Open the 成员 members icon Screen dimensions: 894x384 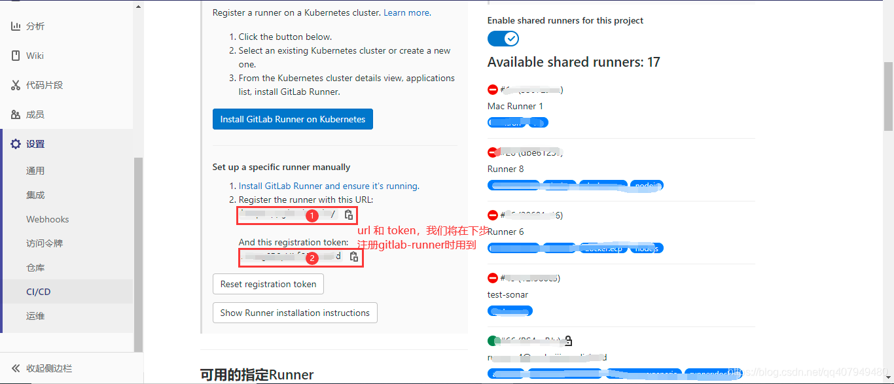[16, 114]
